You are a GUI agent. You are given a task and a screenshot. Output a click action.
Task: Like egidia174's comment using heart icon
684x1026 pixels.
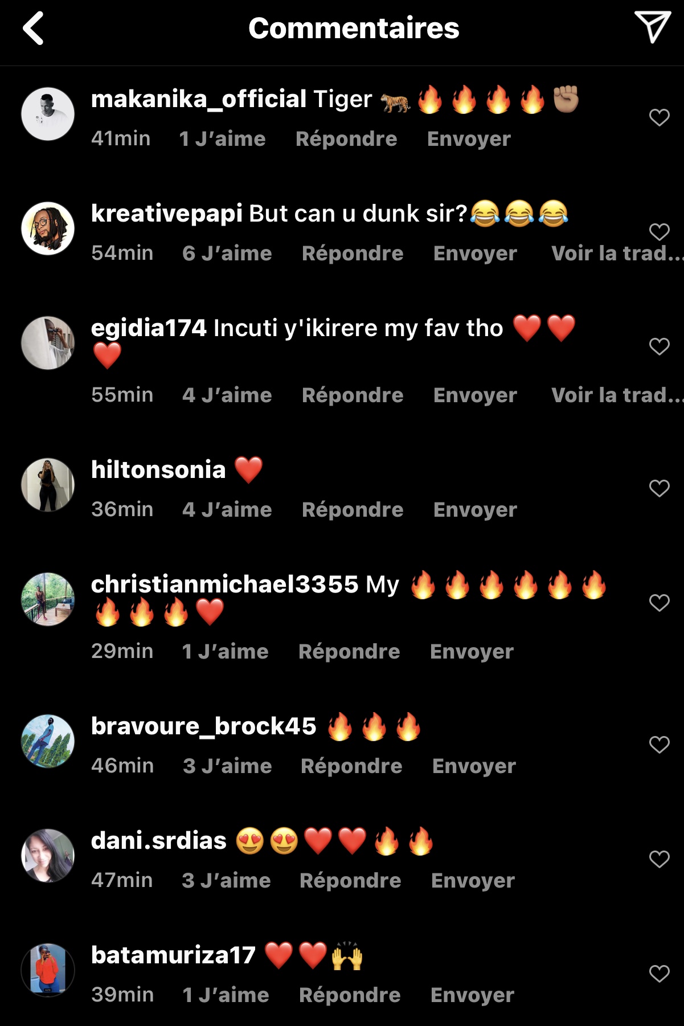(659, 346)
